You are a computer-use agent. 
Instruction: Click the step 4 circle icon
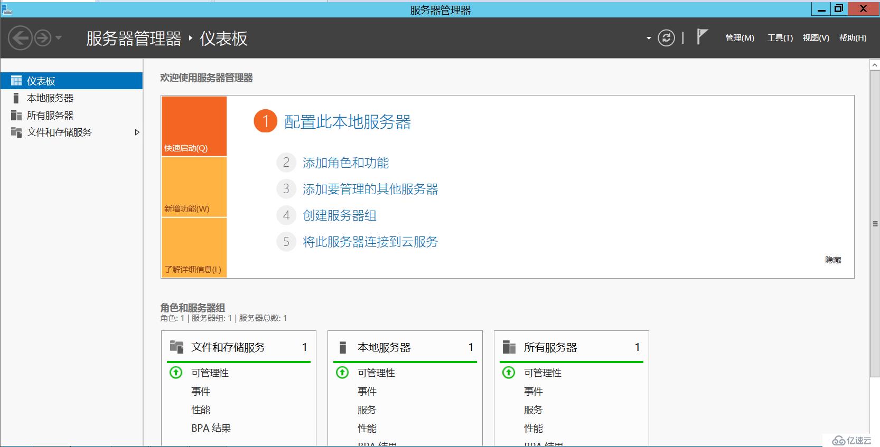coord(286,215)
